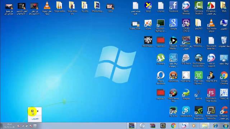Open Internet Explorer from taskbar
This screenshot has width=230, height=129.
pyautogui.click(x=215, y=126)
